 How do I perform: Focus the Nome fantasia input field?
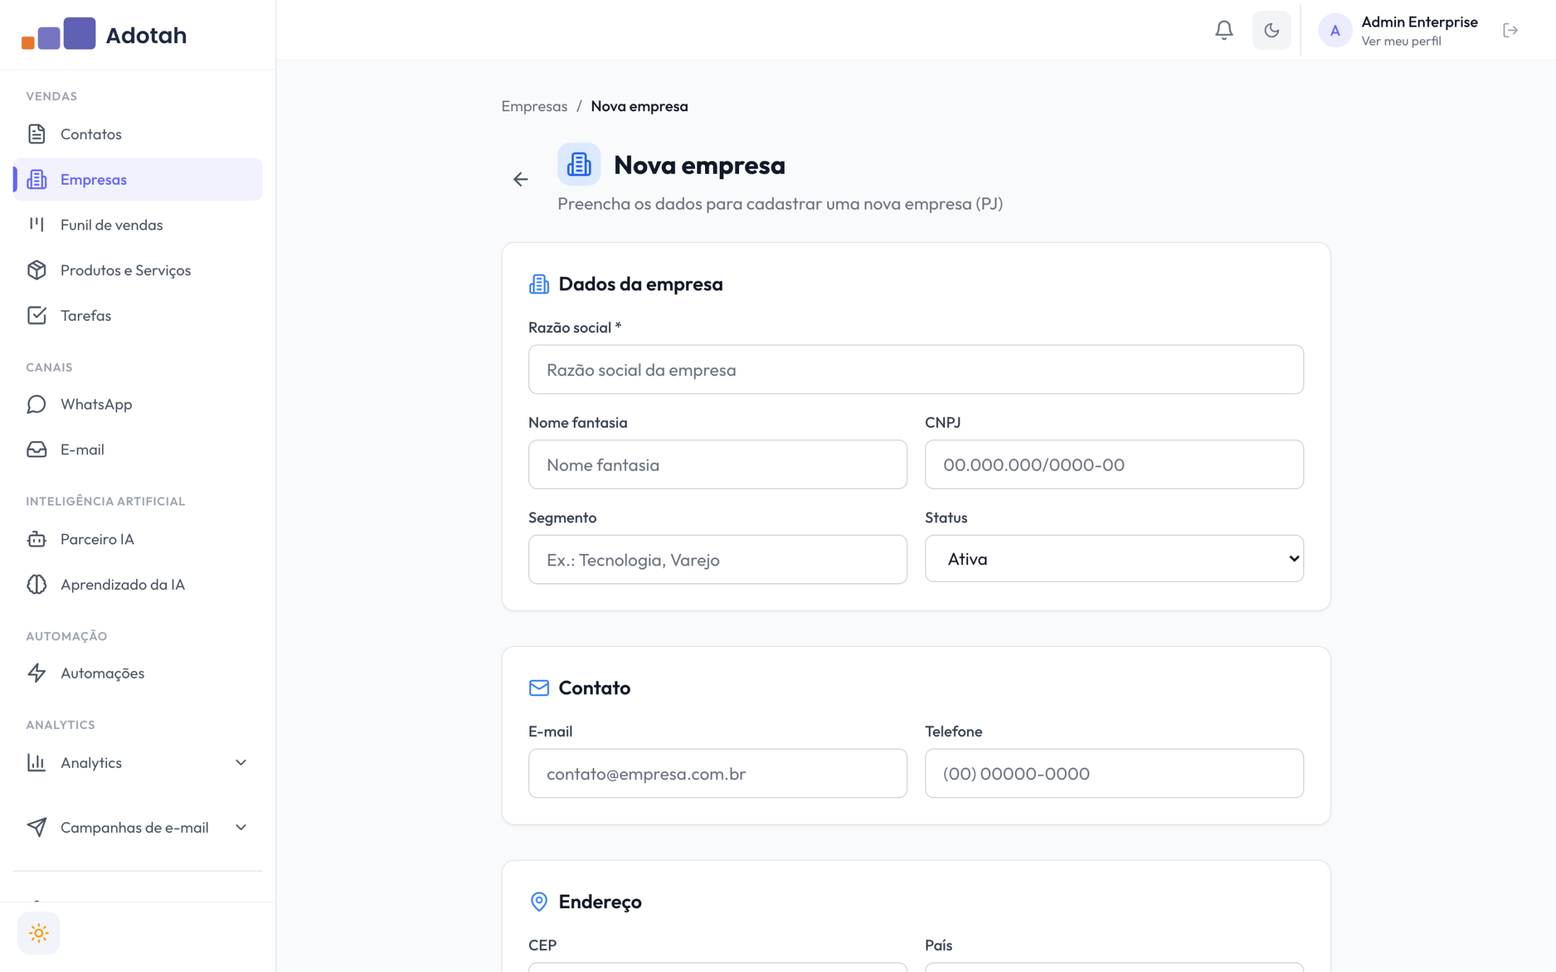pyautogui.click(x=718, y=464)
